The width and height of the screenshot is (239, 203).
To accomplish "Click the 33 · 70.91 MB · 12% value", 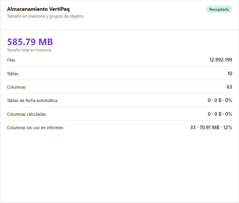I will (x=211, y=127).
